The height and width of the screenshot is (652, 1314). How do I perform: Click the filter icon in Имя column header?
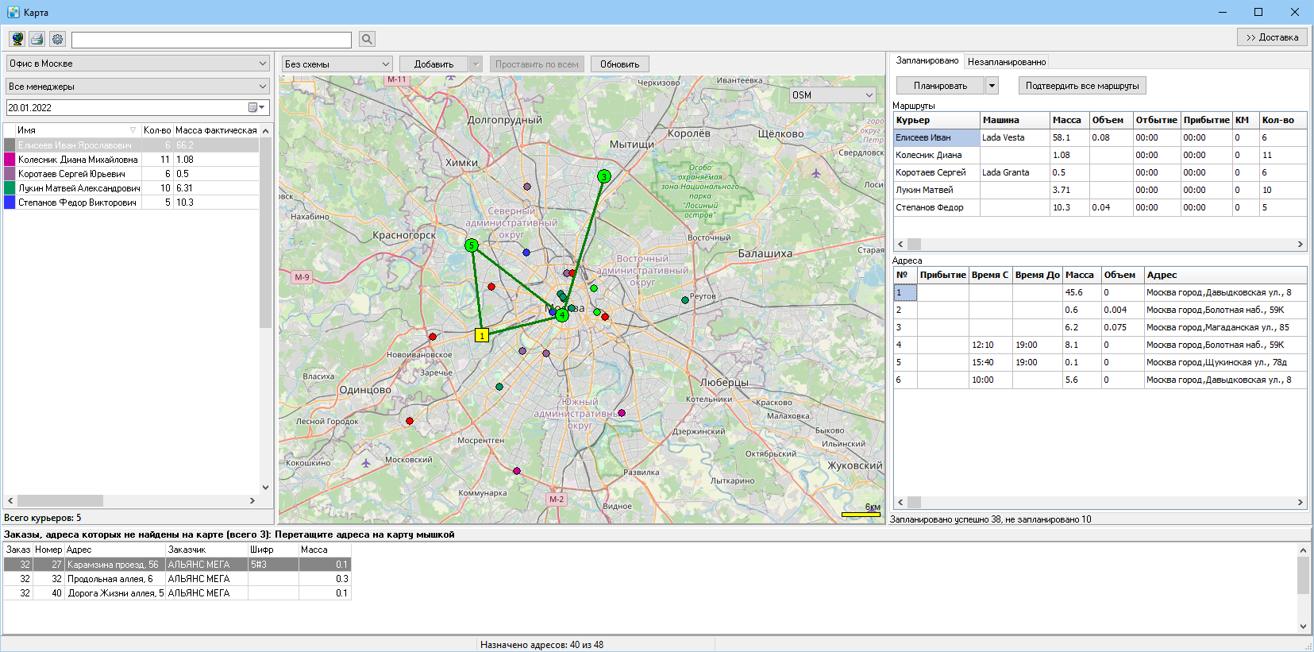[x=133, y=130]
